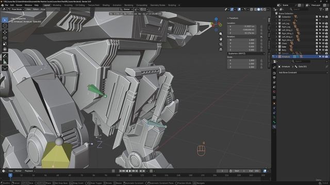The width and height of the screenshot is (330, 185).
Task: Toggle the Belly collection exclude checkbox
Action: tap(317, 50)
